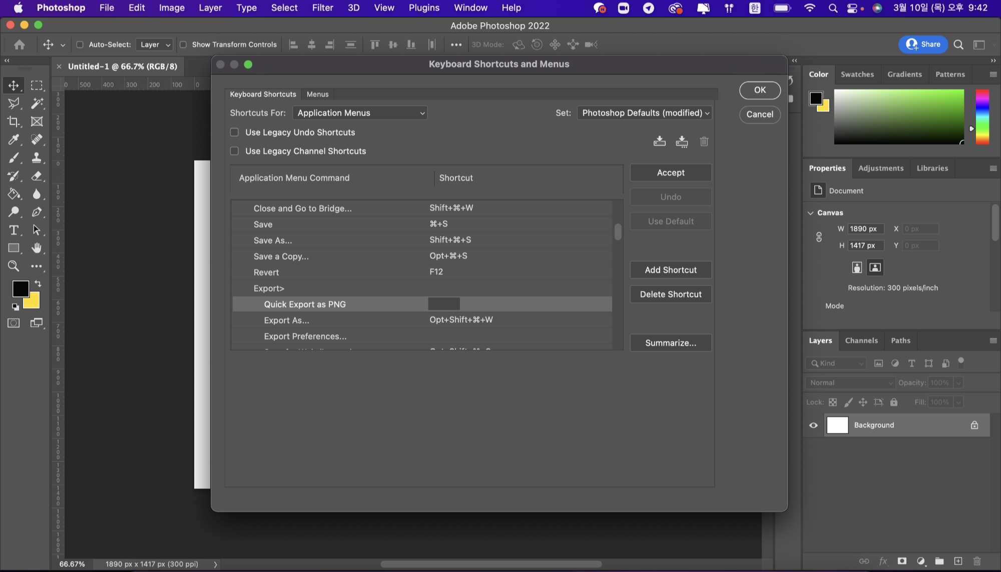Open the Plugins menu
This screenshot has width=1001, height=572.
(424, 8)
